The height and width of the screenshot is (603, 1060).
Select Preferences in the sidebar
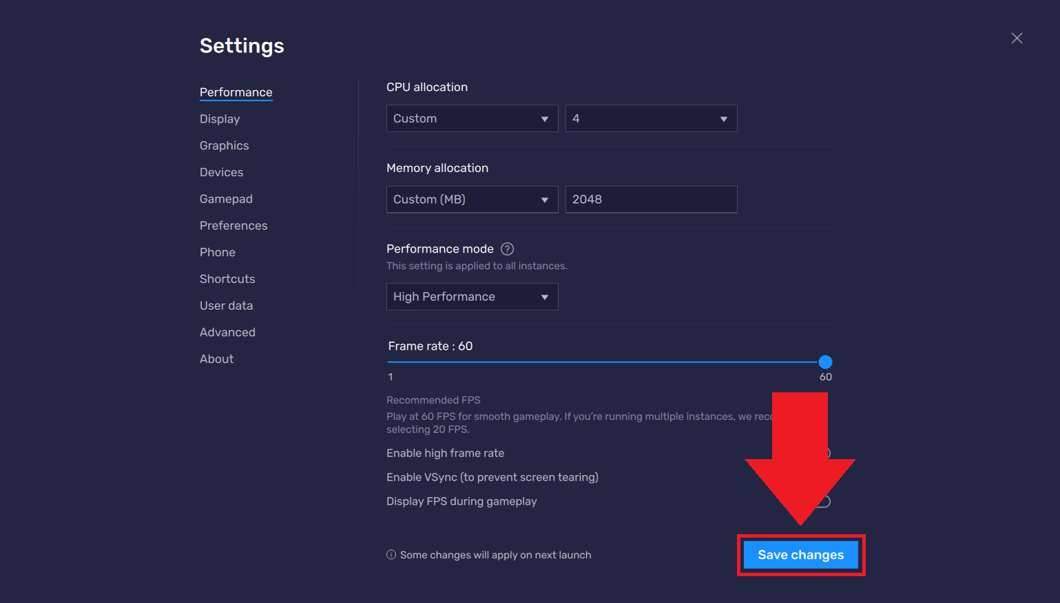click(233, 226)
